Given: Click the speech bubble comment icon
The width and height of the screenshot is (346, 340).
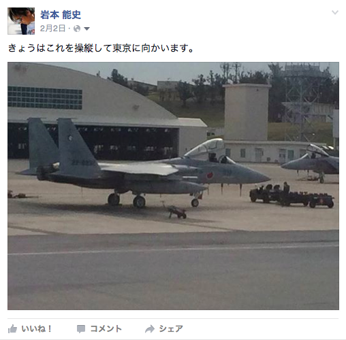Looking at the screenshot, I should pyautogui.click(x=81, y=329).
